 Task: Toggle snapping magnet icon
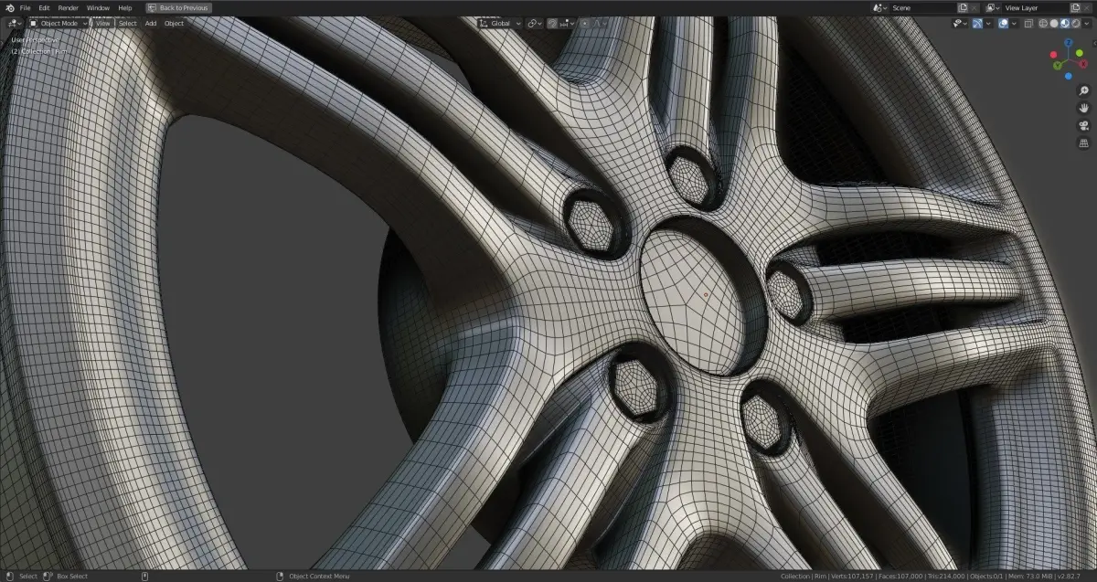point(552,23)
